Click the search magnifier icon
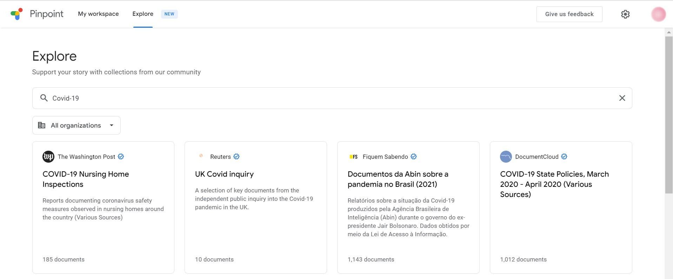The image size is (673, 279). pyautogui.click(x=44, y=98)
